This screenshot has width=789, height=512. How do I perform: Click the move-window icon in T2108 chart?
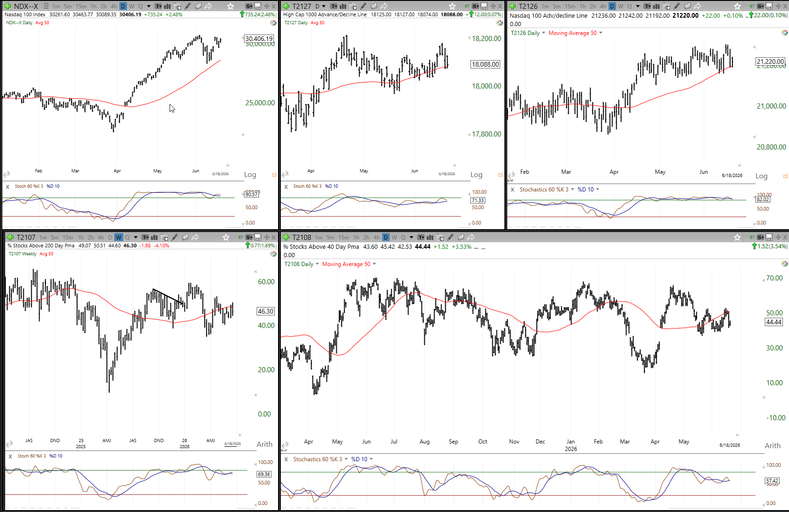point(778,237)
